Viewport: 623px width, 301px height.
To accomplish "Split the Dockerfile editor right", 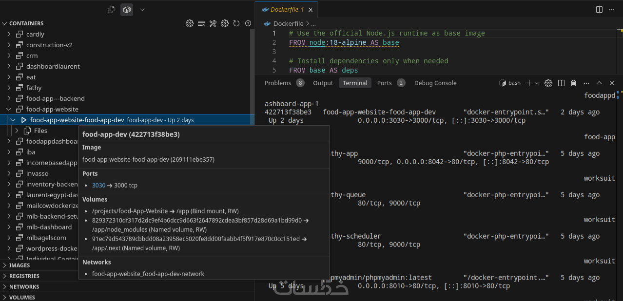I will pyautogui.click(x=600, y=9).
